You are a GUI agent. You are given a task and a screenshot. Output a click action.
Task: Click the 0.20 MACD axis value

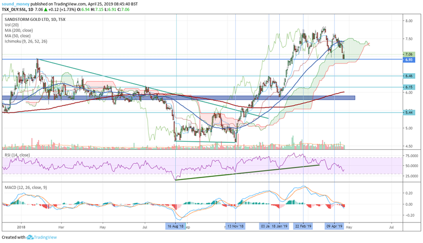(409, 193)
